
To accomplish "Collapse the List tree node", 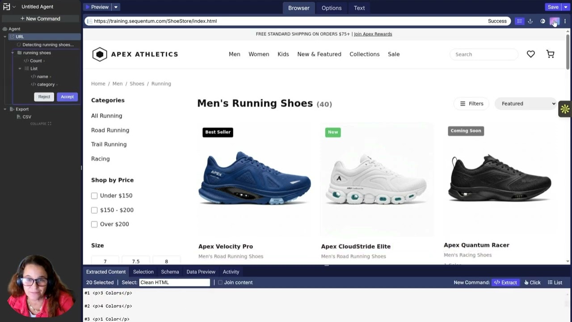I will click(20, 69).
